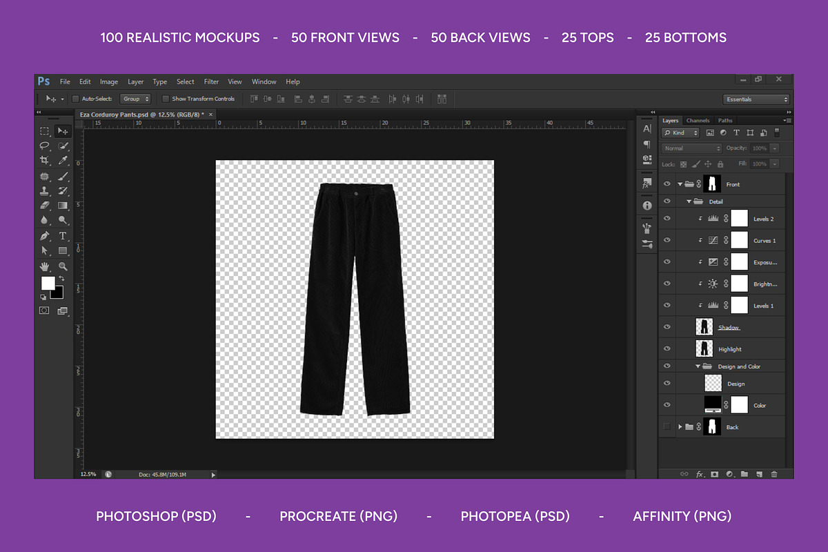Open the Image menu

(109, 81)
